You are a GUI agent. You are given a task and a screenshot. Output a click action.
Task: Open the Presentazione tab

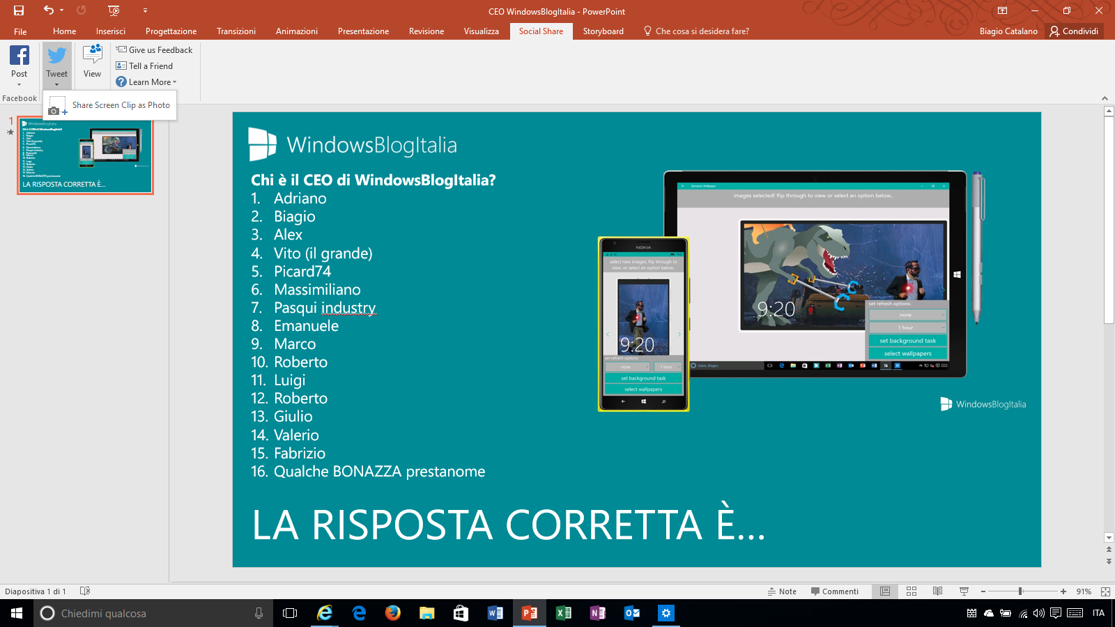coord(364,31)
